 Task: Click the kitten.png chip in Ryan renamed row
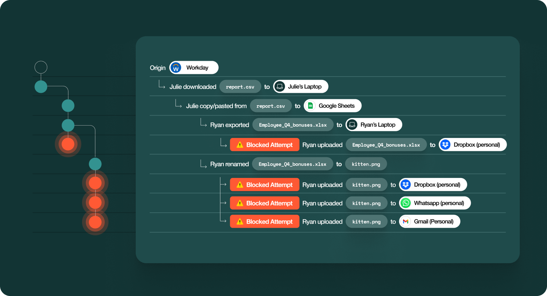[x=366, y=164]
